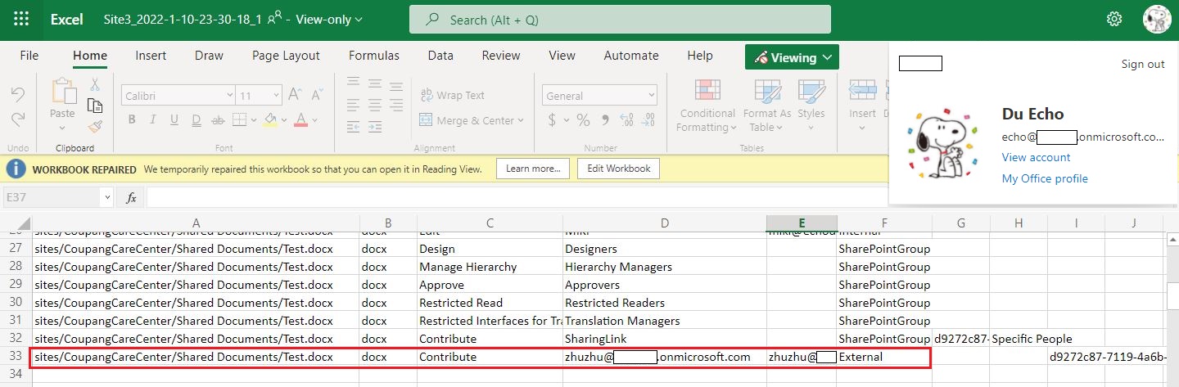Switch to the Review tab
This screenshot has width=1179, height=387.
pyautogui.click(x=501, y=56)
